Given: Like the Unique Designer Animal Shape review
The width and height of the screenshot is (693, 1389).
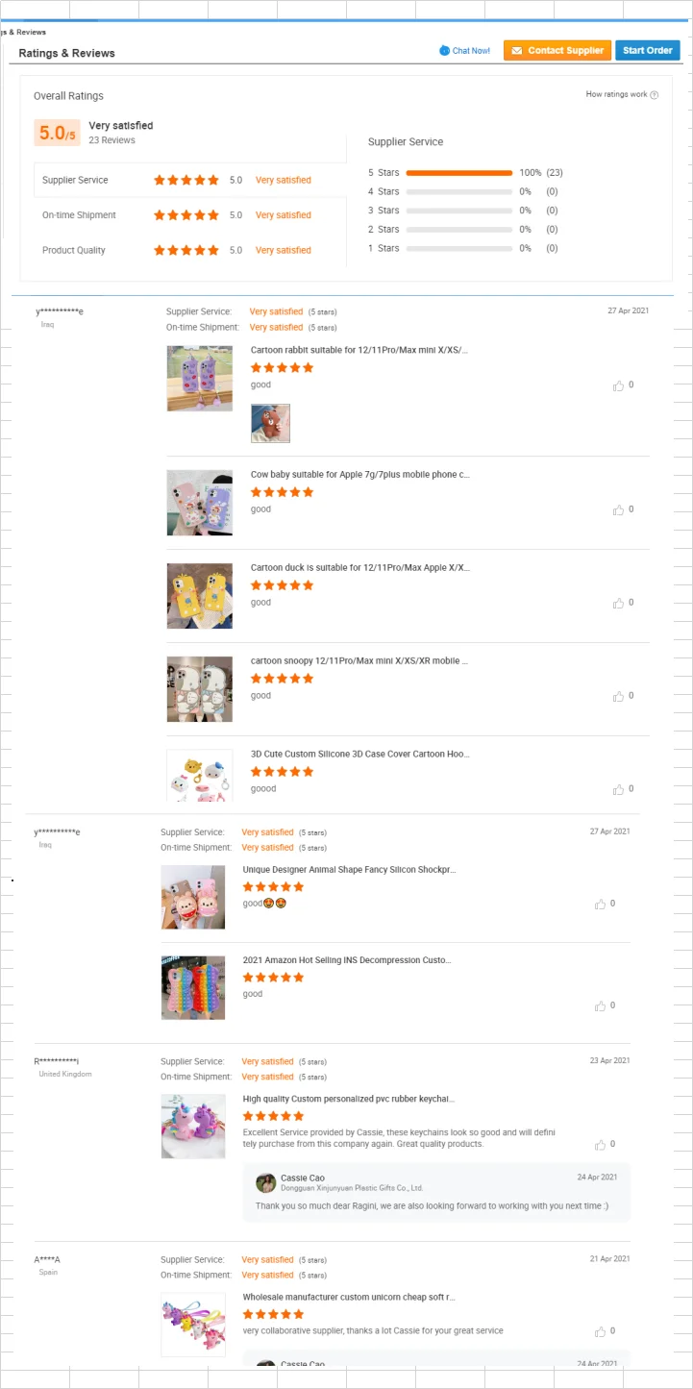Looking at the screenshot, I should [600, 905].
